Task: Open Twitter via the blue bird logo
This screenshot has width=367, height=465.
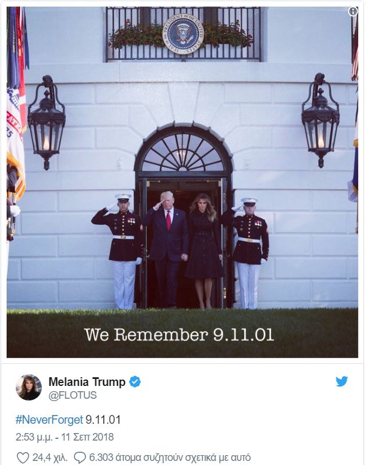Action: pos(341,381)
